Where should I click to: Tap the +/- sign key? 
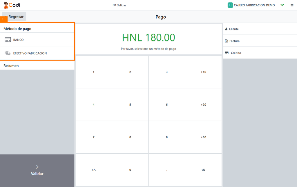(94, 170)
